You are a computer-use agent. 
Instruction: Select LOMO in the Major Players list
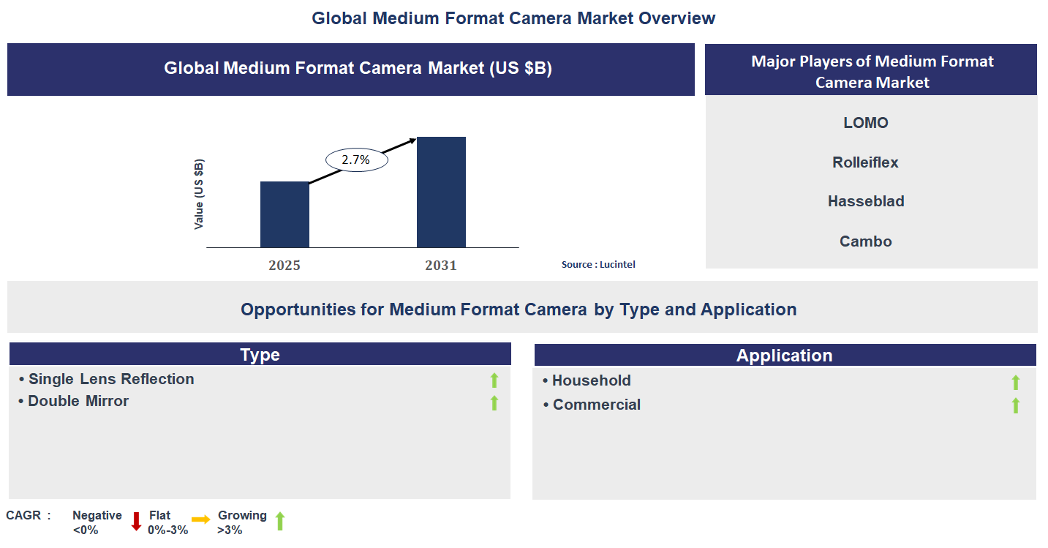[865, 122]
